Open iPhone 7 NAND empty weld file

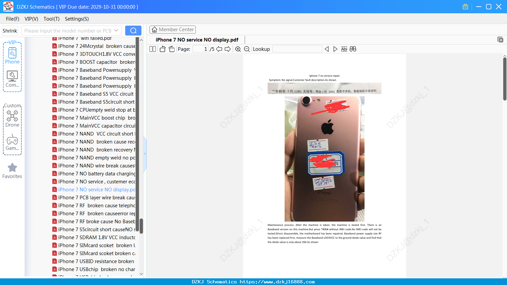coord(94,158)
